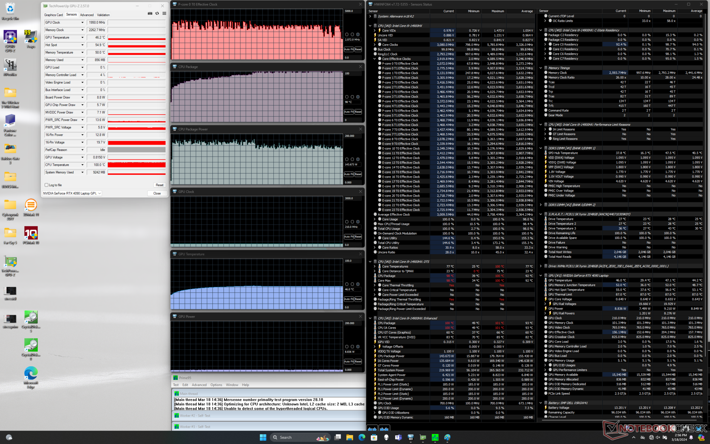Click the Windows Start button in the taskbar
This screenshot has width=710, height=444.
click(x=263, y=437)
